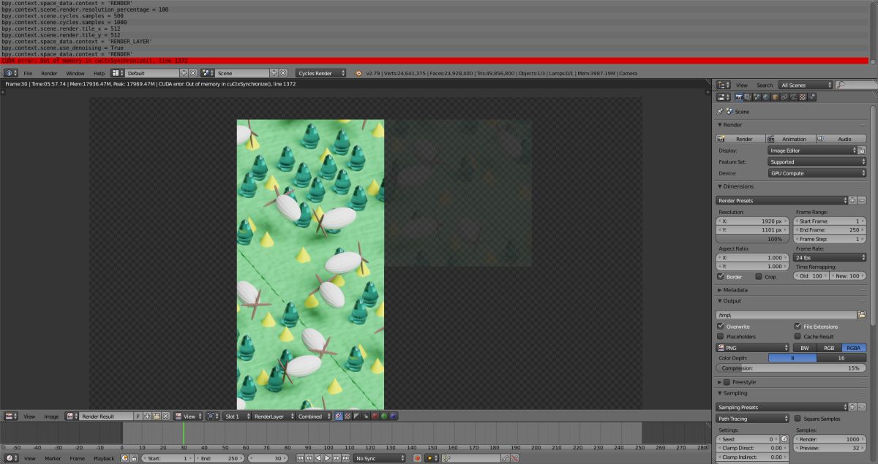The width and height of the screenshot is (878, 464).
Task: Remove a render preset with minus icon
Action: [x=862, y=200]
